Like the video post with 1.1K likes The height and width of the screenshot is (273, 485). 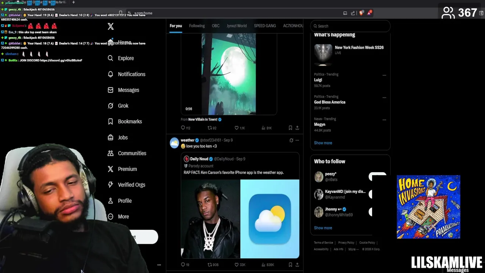[x=239, y=128]
